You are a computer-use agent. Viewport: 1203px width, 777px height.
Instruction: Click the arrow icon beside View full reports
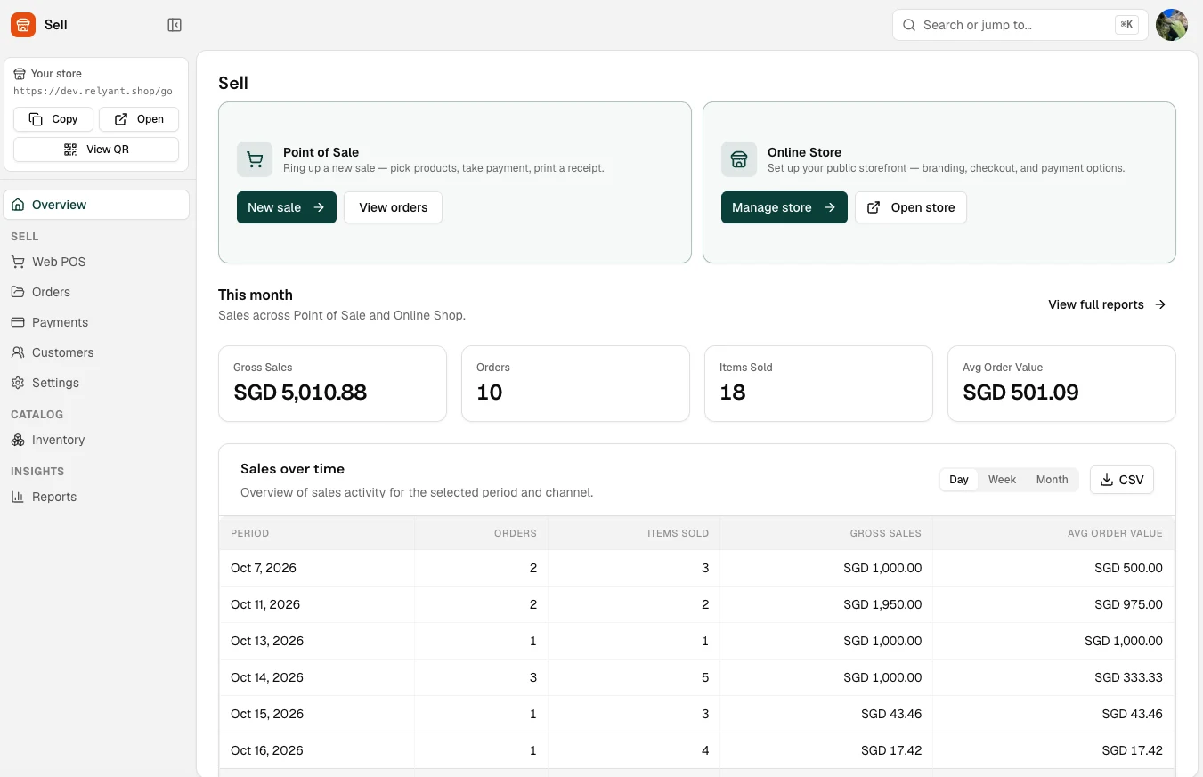1160,304
